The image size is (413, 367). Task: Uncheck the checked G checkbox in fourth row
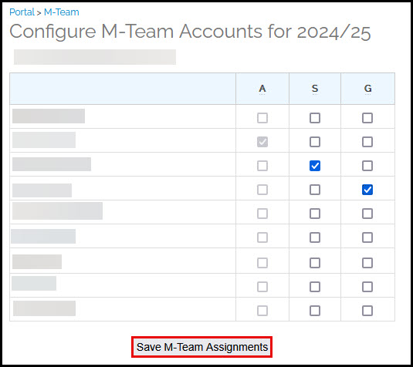point(367,190)
